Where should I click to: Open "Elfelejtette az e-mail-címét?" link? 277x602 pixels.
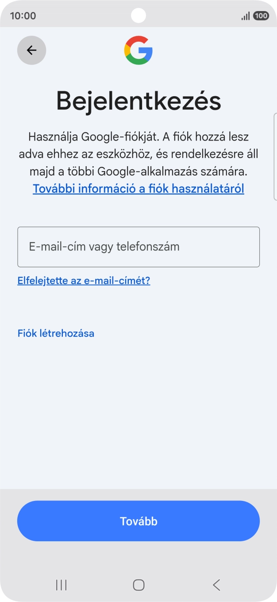point(83,280)
